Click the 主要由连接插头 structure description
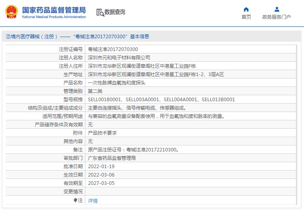Screen dimensions: 304x210 137,108
